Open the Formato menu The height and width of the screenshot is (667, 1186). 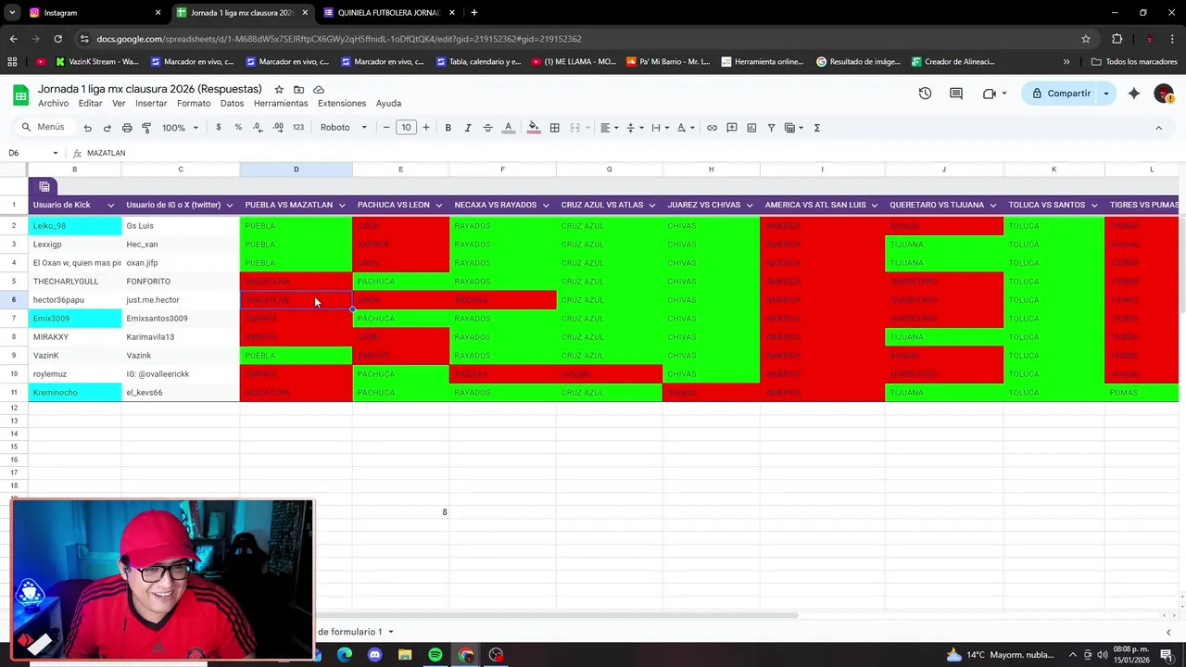pos(194,103)
